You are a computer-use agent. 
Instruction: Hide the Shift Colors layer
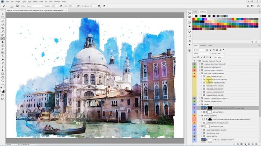(x=195, y=140)
